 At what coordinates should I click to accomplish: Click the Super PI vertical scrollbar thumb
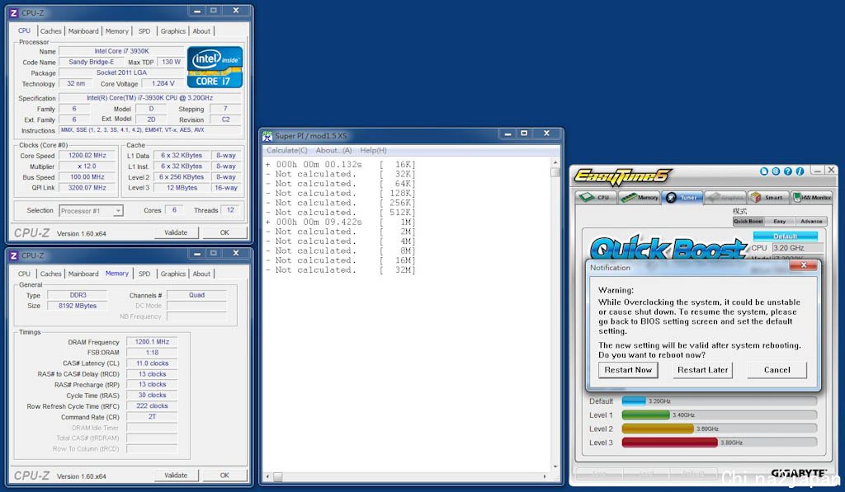pos(555,171)
